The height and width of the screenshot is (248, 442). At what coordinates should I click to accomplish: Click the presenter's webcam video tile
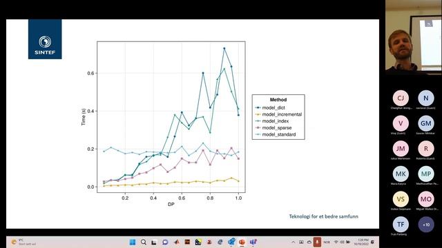414,37
